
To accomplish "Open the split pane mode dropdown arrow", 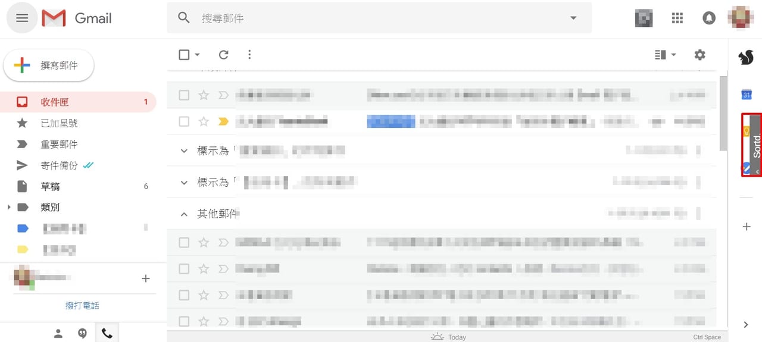I will 673,55.
